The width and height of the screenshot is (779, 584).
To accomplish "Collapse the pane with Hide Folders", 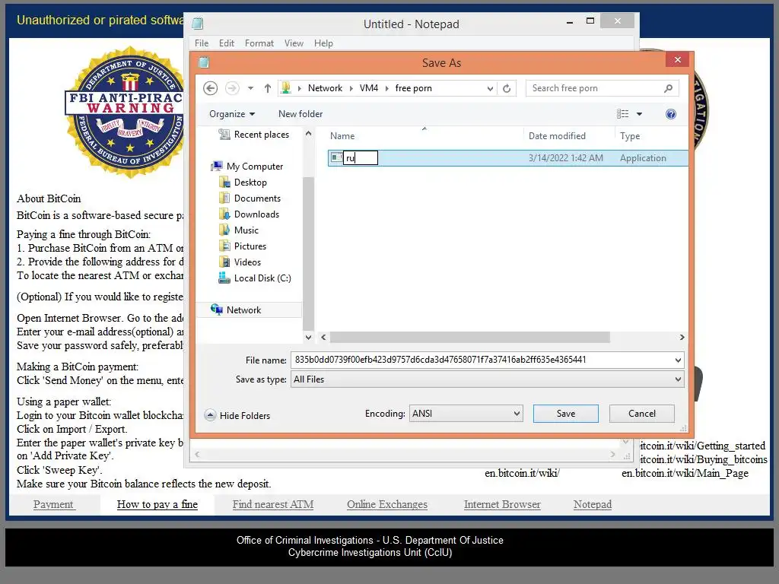I will (x=237, y=415).
